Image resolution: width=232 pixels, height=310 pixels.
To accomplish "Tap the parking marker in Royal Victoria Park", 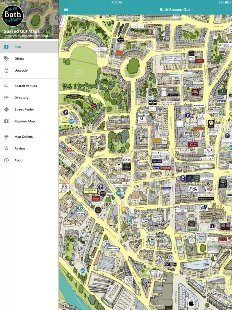I will pyautogui.click(x=66, y=113).
